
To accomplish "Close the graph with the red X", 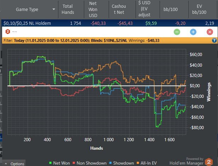I will click(210, 32).
